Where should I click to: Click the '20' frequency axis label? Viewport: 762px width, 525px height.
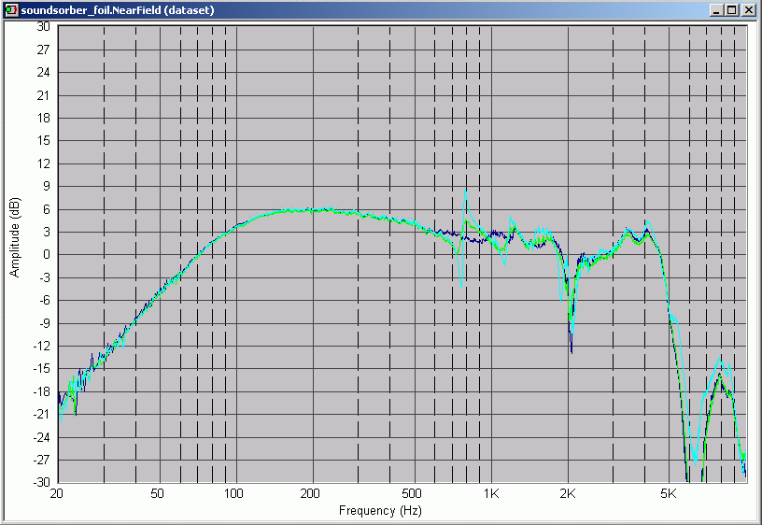click(x=56, y=493)
